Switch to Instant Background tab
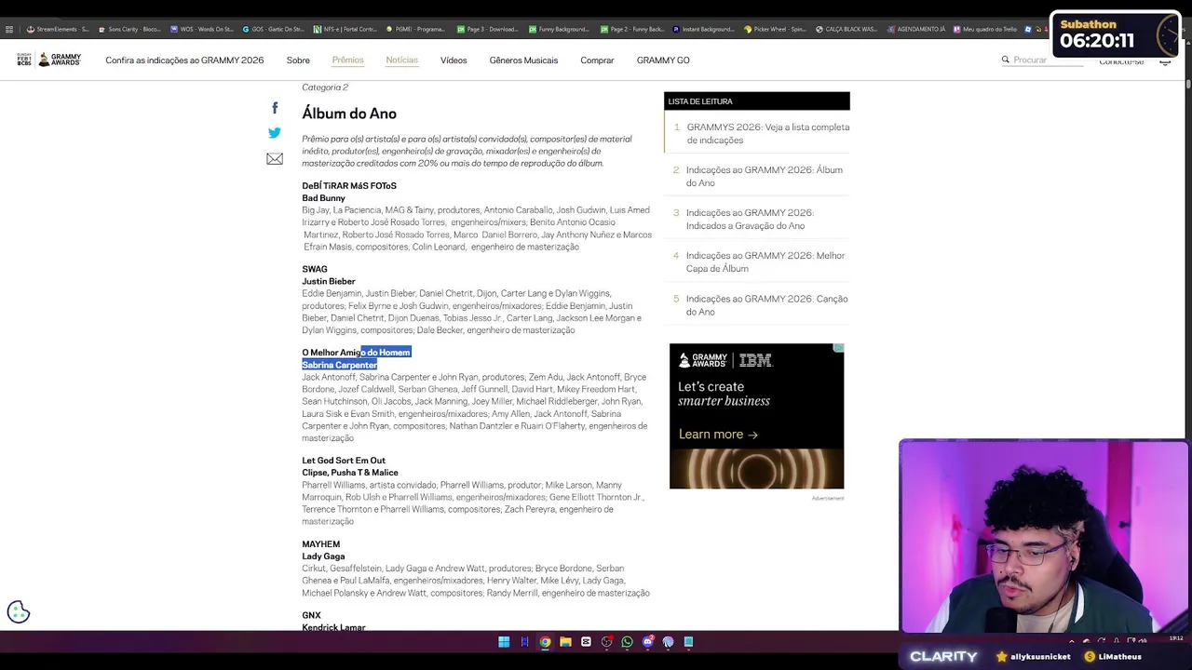The image size is (1192, 670). click(704, 29)
